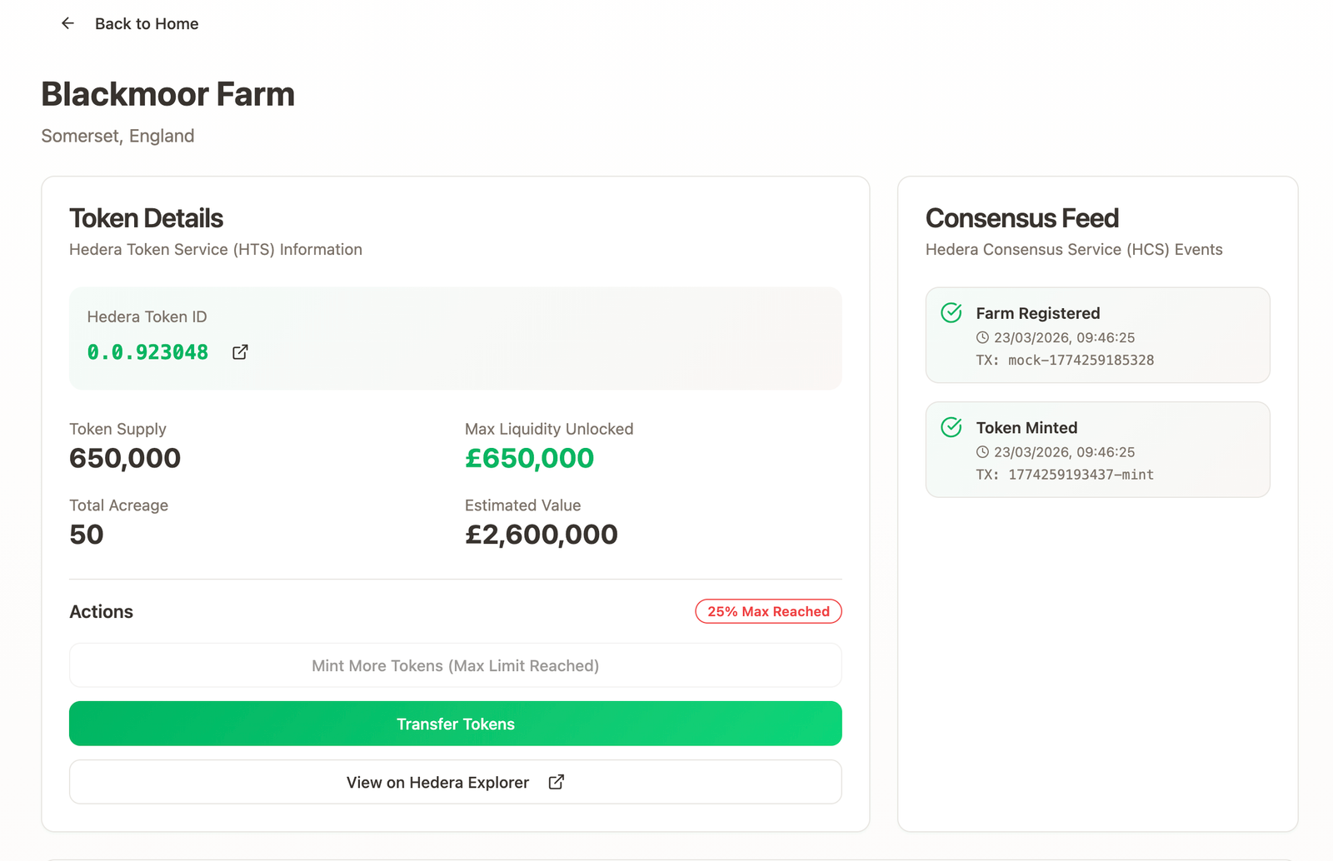Click the green checkmark on Token Minted
The width and height of the screenshot is (1333, 861).
(951, 427)
